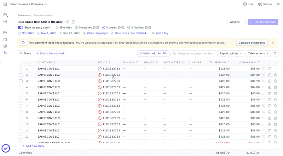Collapse the sidebar panel icon
The width and height of the screenshot is (283, 156).
point(5,4)
